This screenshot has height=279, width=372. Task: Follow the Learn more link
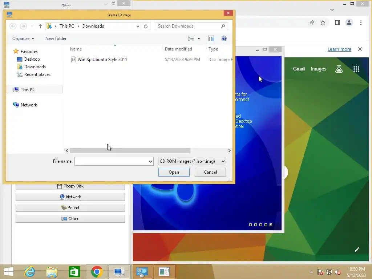339,49
